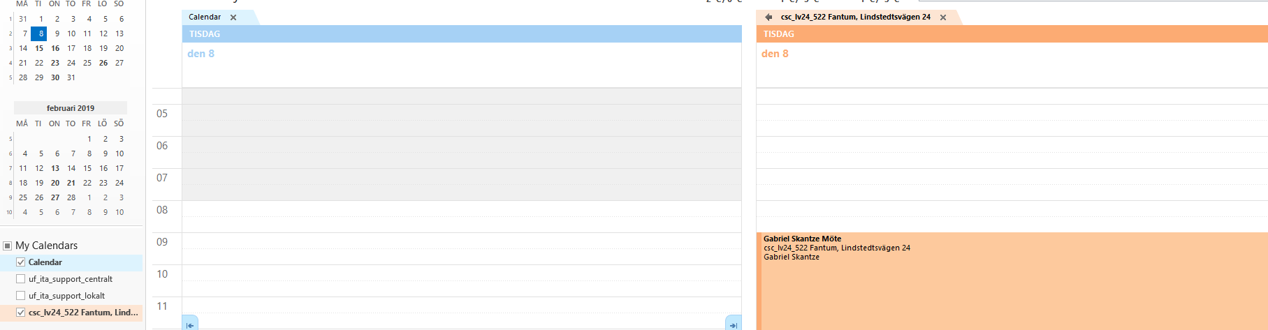The width and height of the screenshot is (1268, 330).
Task: Select the Calendar tab
Action: [205, 17]
